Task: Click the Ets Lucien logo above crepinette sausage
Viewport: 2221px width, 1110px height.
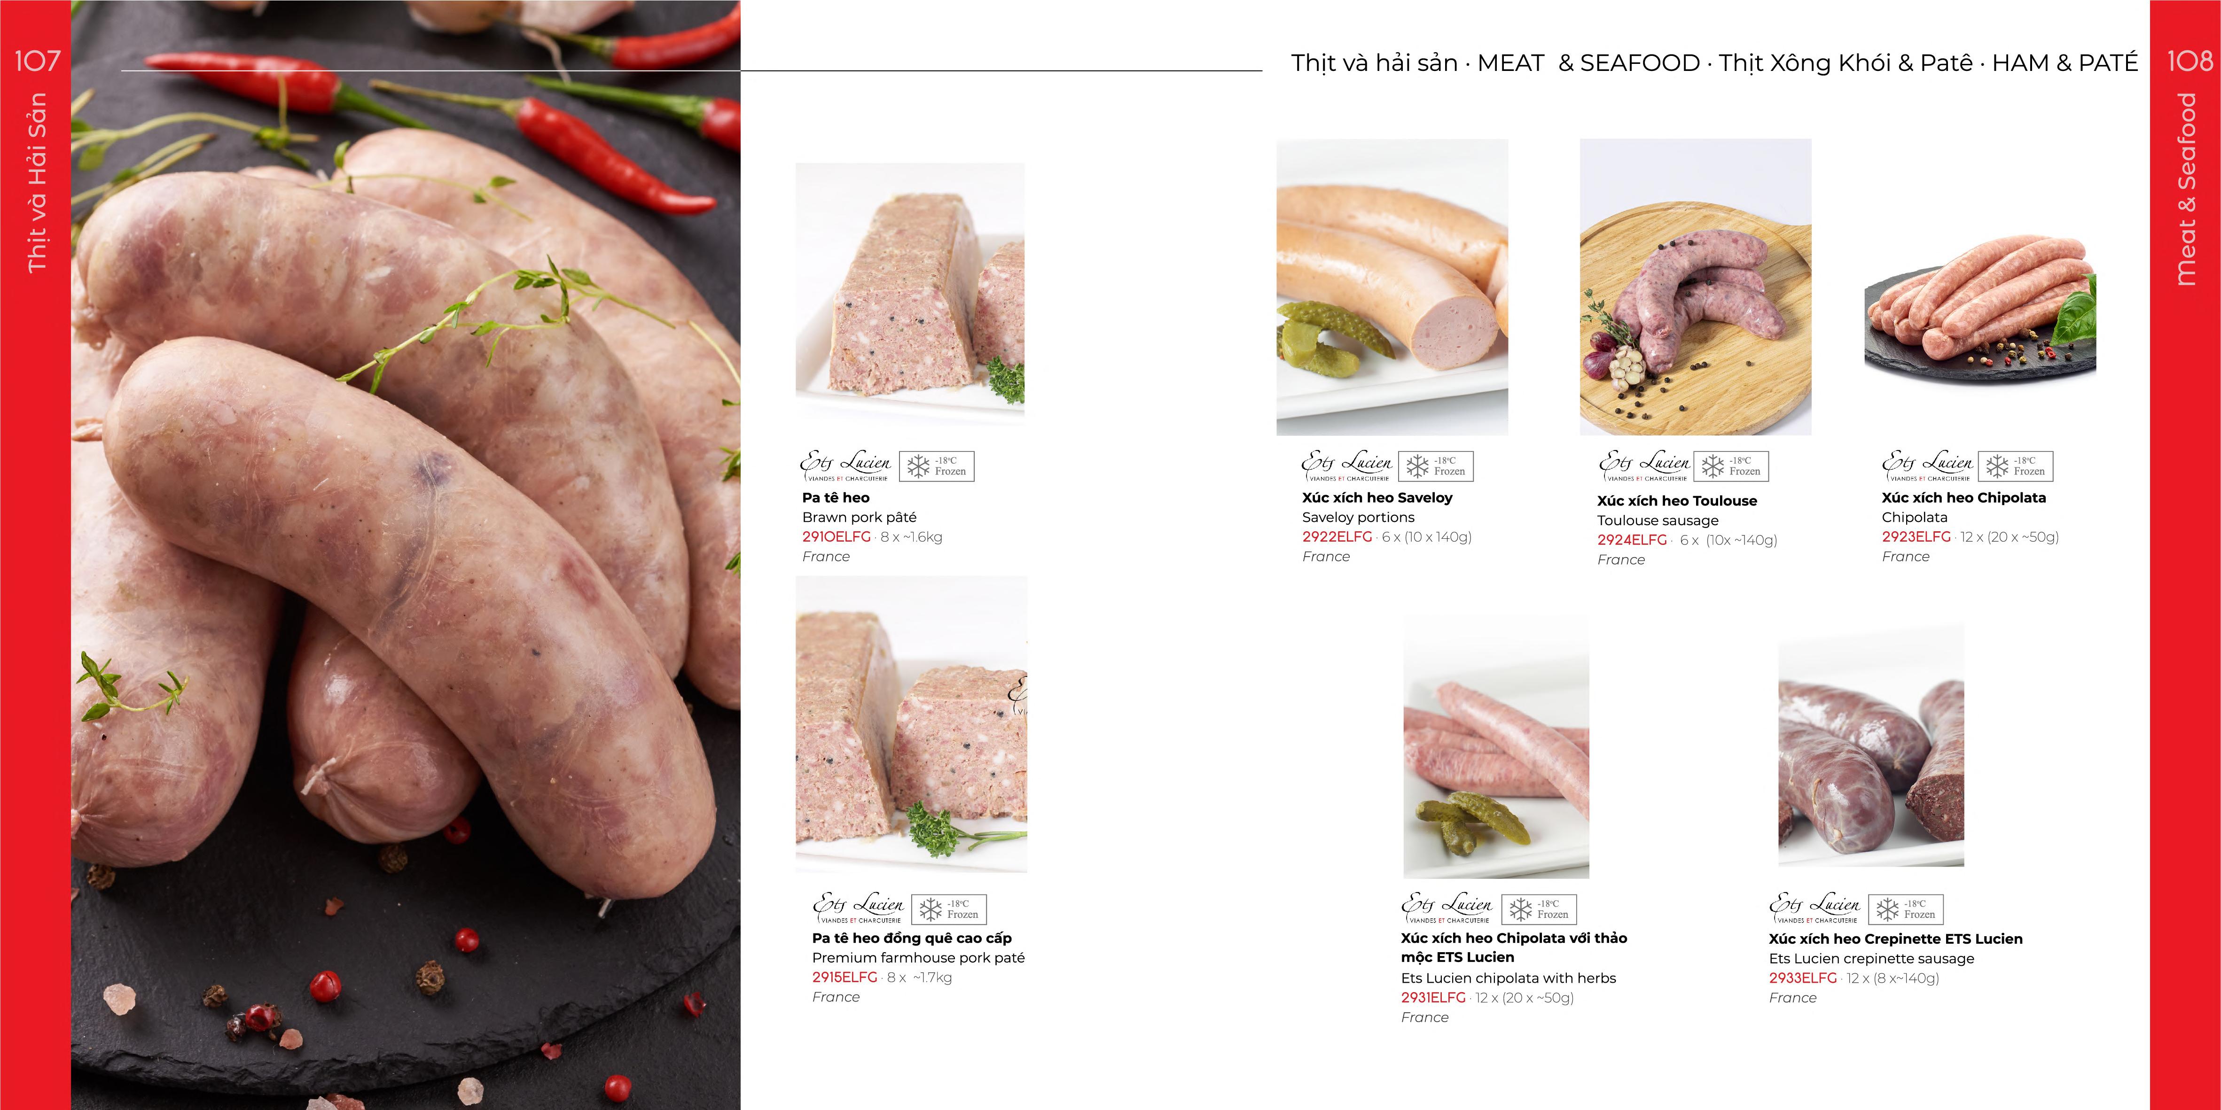Action: pyautogui.click(x=1814, y=908)
